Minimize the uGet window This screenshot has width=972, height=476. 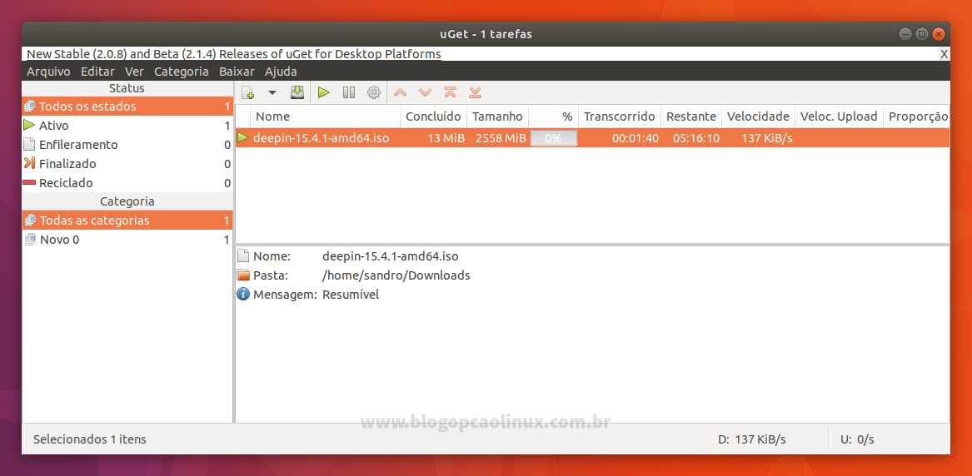click(x=905, y=34)
